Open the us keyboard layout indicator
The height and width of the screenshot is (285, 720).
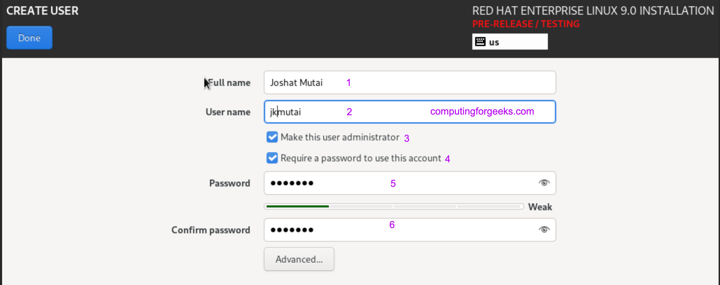(x=510, y=42)
